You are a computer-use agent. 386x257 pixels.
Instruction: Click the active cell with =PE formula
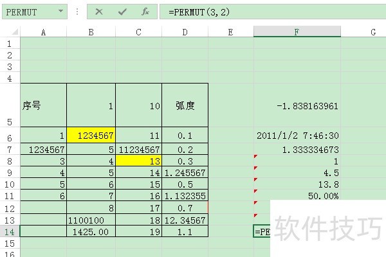click(x=262, y=231)
